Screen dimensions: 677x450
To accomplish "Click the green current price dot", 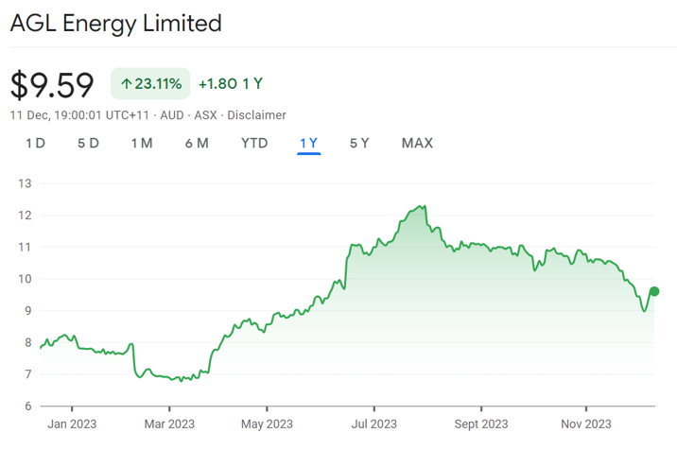I will [654, 291].
